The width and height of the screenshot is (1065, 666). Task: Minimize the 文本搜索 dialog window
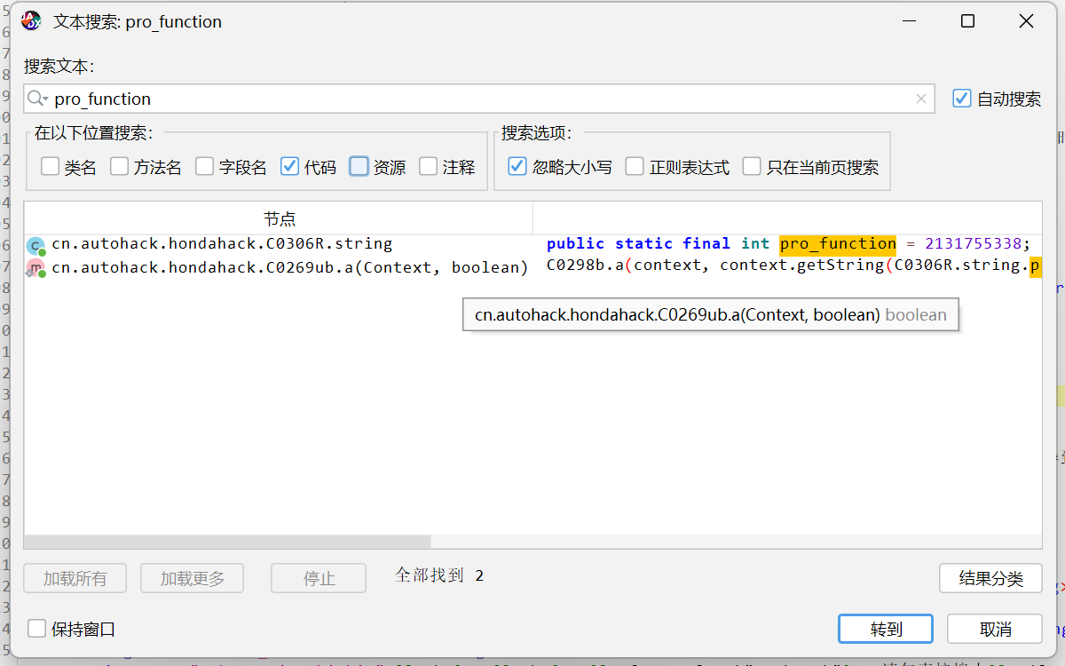tap(910, 21)
